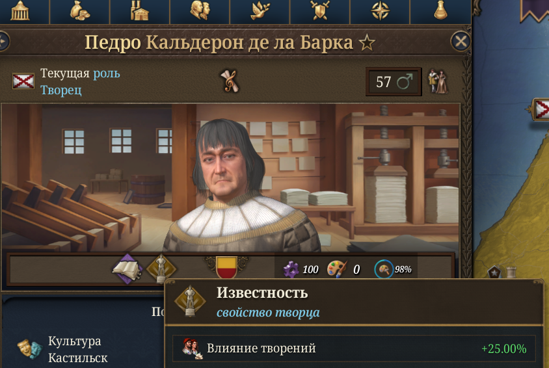The height and width of the screenshot is (368, 549).
Task: Click the 'Творец' role link
Action: point(61,90)
